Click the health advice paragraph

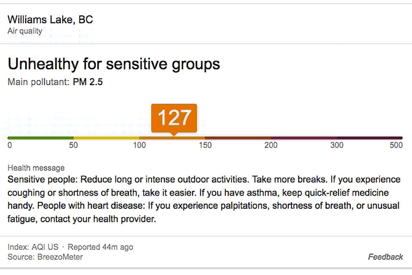click(204, 199)
